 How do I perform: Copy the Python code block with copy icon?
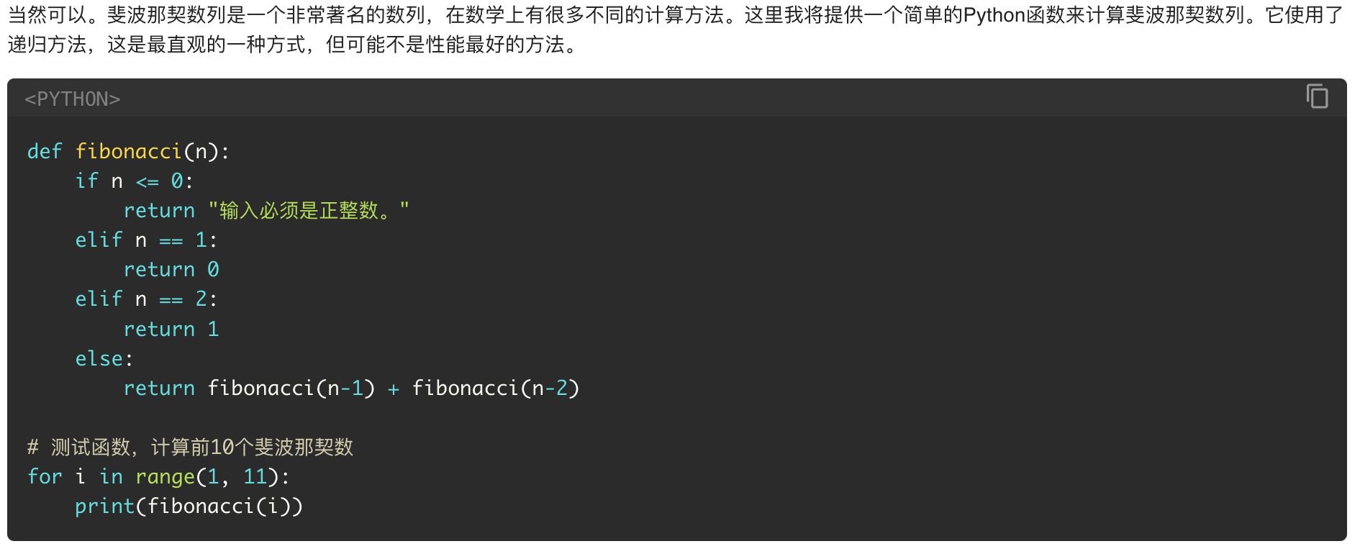pyautogui.click(x=1317, y=96)
